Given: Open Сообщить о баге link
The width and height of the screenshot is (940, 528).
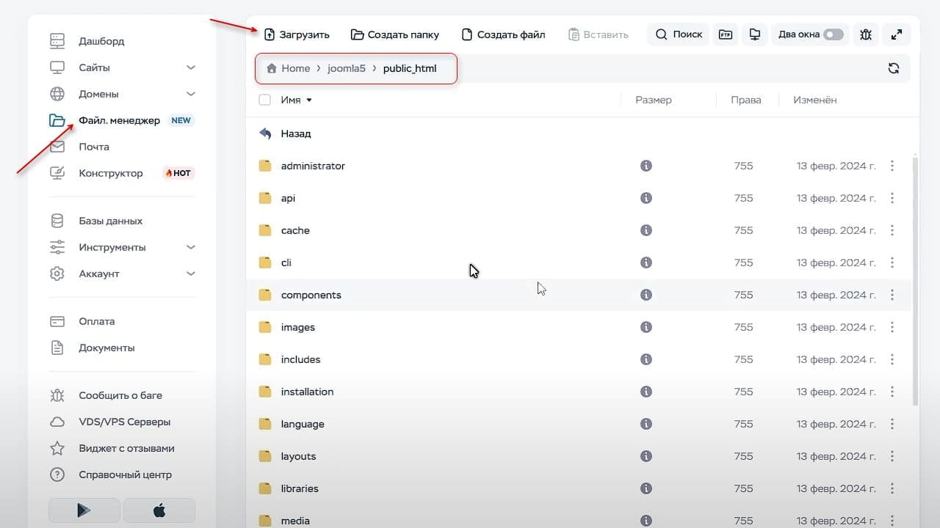Looking at the screenshot, I should pyautogui.click(x=120, y=395).
